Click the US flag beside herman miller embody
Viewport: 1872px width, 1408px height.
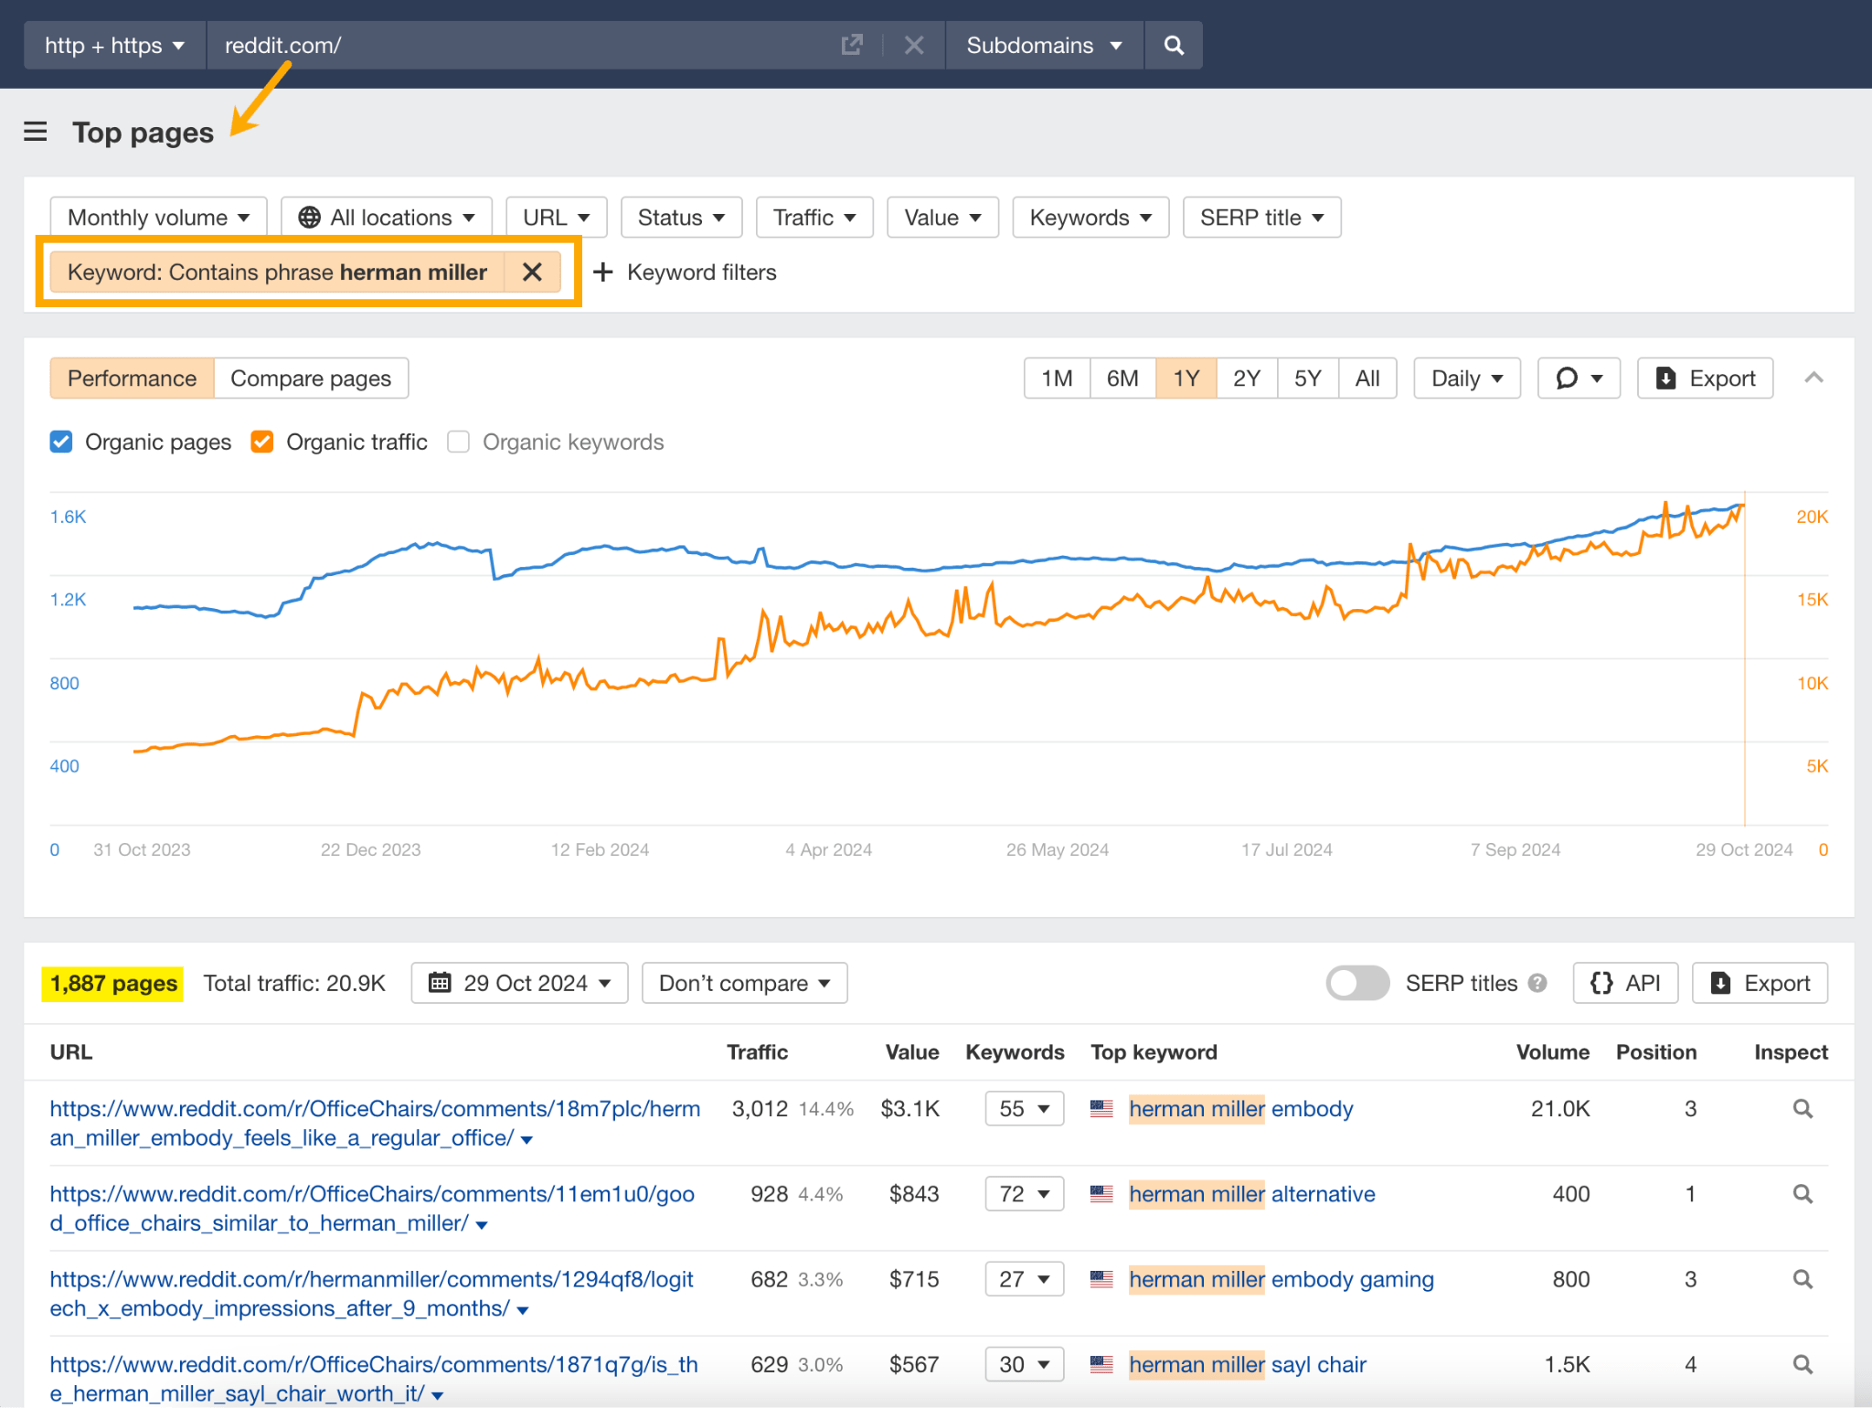(x=1101, y=1108)
